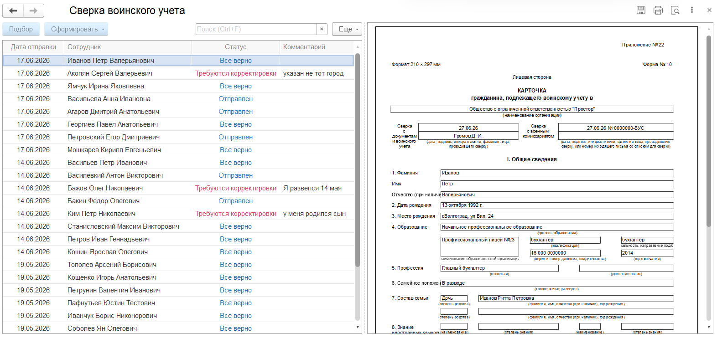This screenshot has width=717, height=338.
Task: Click the cell Иванов Ритта Петровна
Action: (576, 298)
